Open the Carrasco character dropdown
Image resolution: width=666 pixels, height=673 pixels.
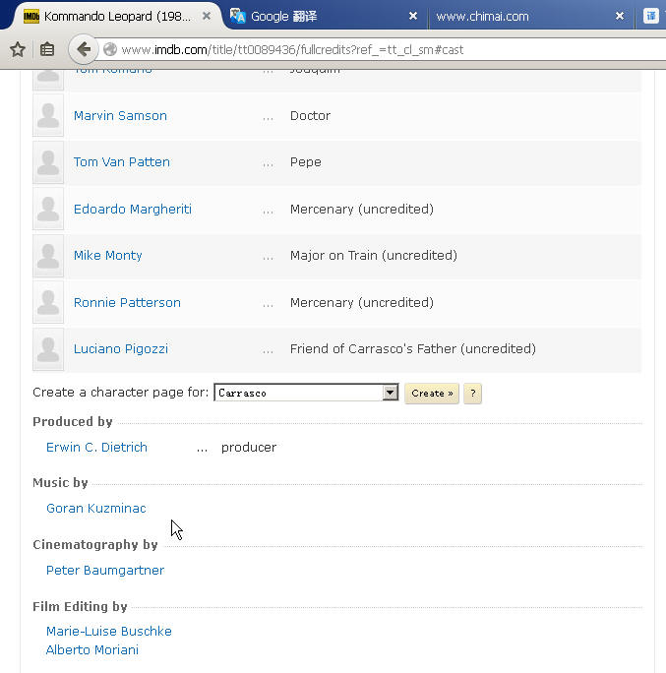(306, 393)
